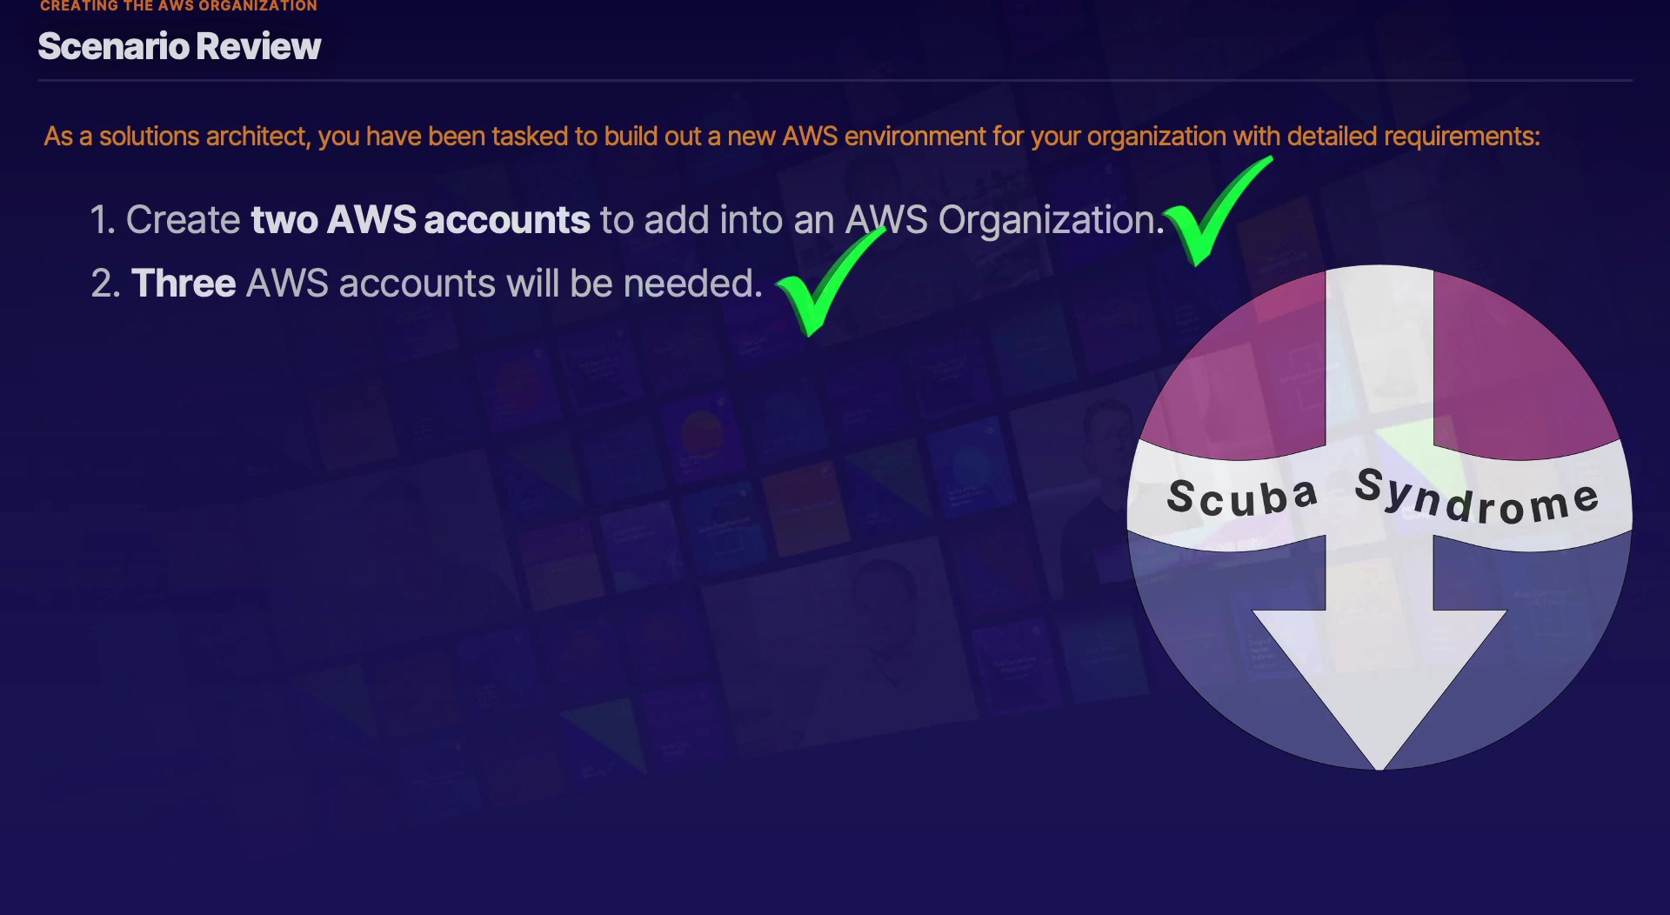
Task: Click the Creating the AWS Organization section label
Action: pyautogui.click(x=178, y=6)
